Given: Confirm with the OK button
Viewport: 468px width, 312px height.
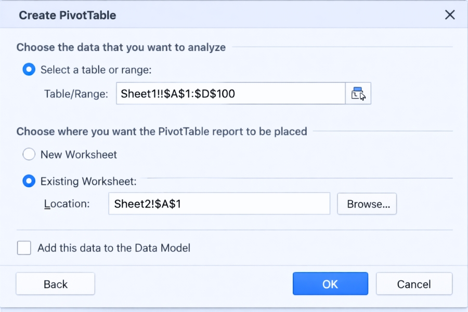Looking at the screenshot, I should tap(330, 283).
